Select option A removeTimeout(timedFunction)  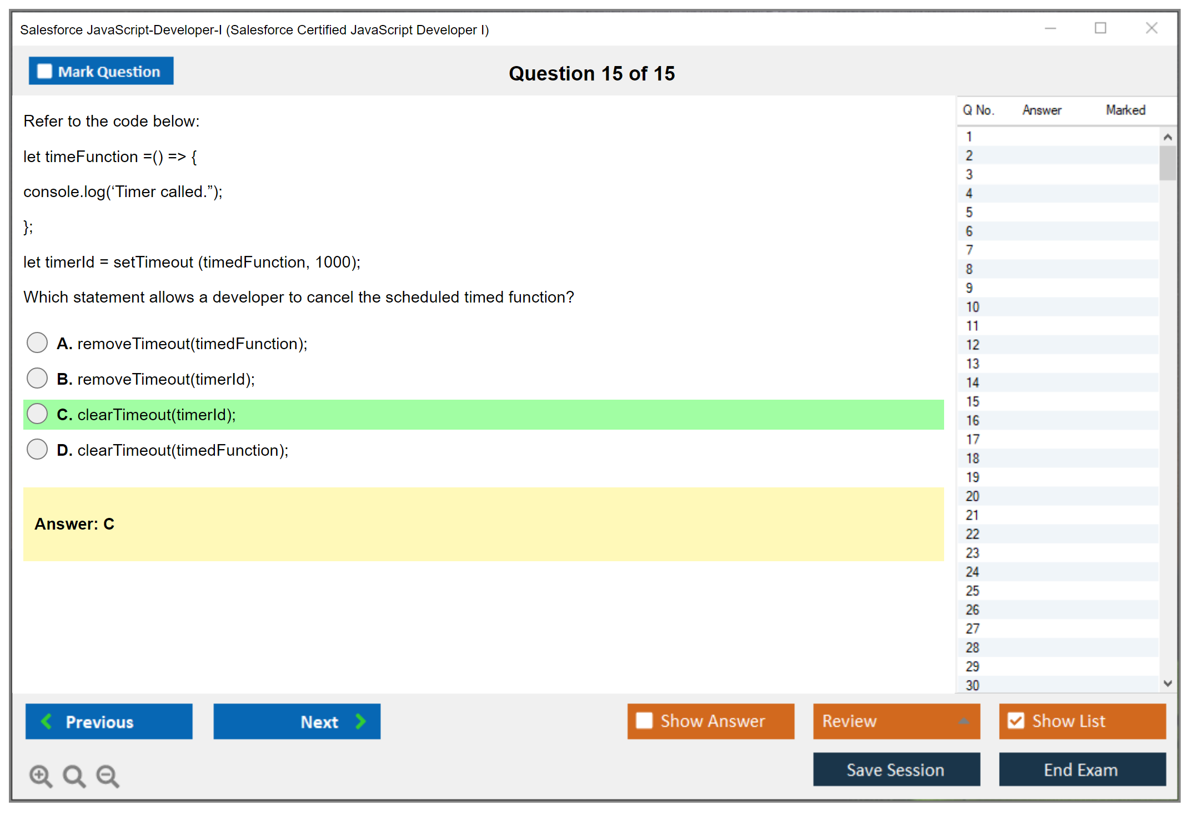[37, 342]
